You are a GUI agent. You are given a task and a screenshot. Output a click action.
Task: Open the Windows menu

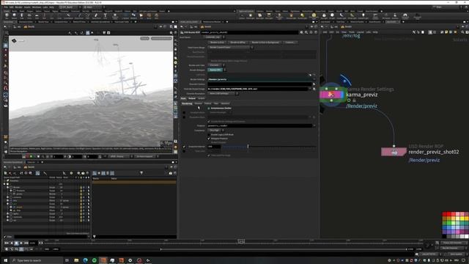point(37,7)
